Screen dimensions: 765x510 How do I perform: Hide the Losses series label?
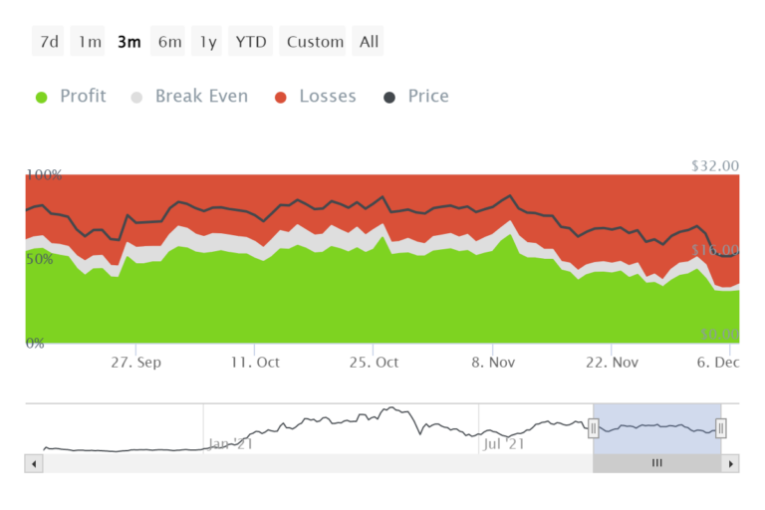[327, 97]
